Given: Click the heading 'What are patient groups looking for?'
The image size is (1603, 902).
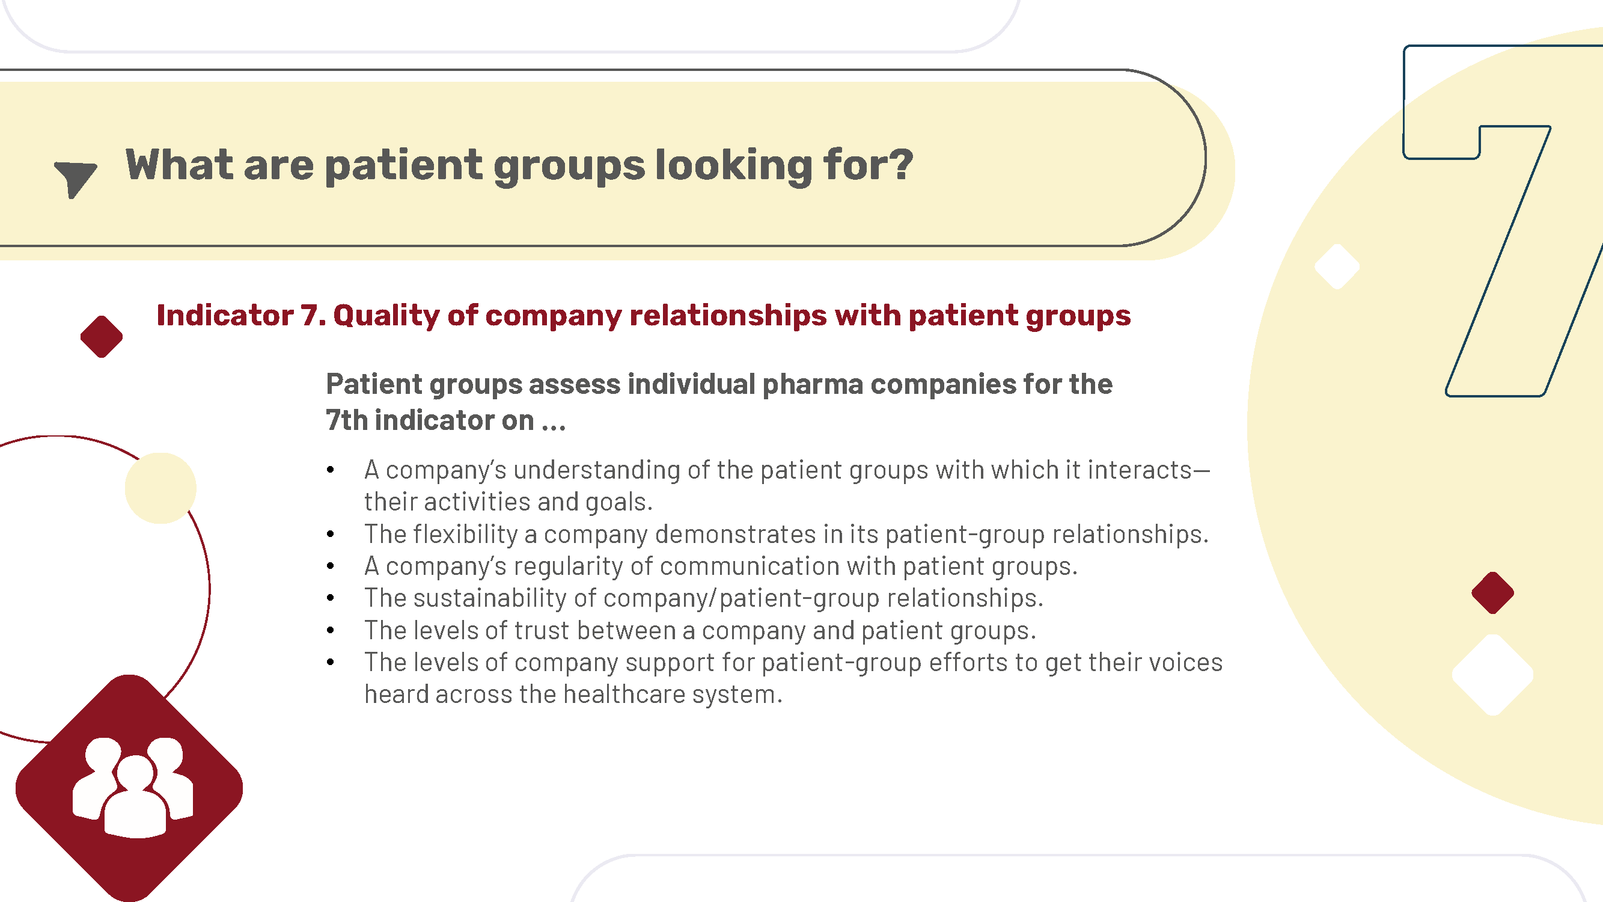Looking at the screenshot, I should (x=519, y=165).
